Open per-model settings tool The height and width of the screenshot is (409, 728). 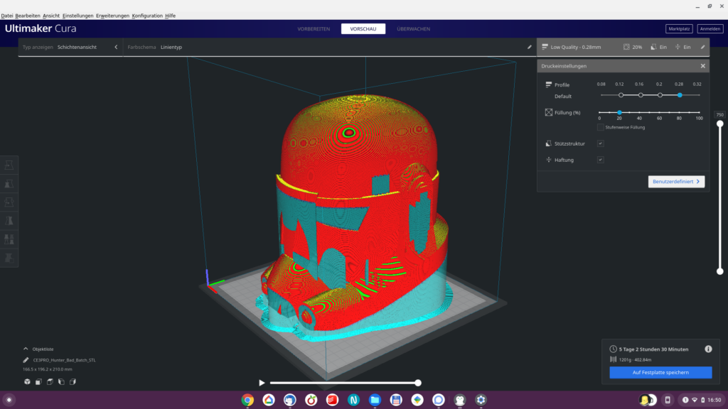tap(9, 239)
